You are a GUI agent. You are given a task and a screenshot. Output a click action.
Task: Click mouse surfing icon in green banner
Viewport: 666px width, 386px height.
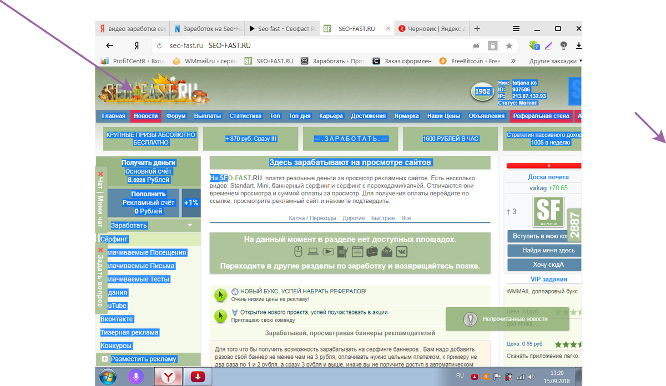pos(297,252)
